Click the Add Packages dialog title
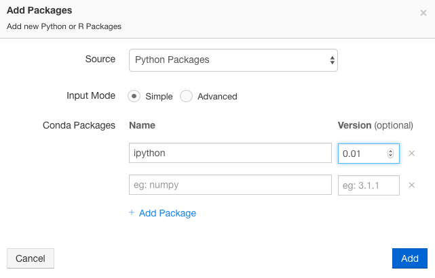Image resolution: width=435 pixels, height=278 pixels. point(39,10)
